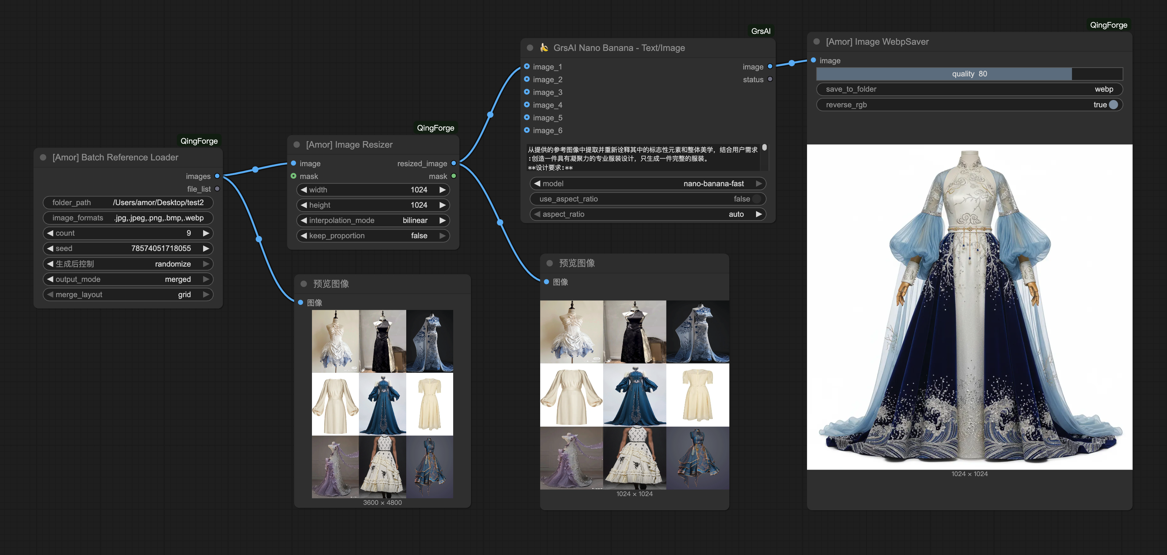This screenshot has width=1167, height=555.
Task: Collapse the Batch Reference Loader node dot
Action: point(43,157)
